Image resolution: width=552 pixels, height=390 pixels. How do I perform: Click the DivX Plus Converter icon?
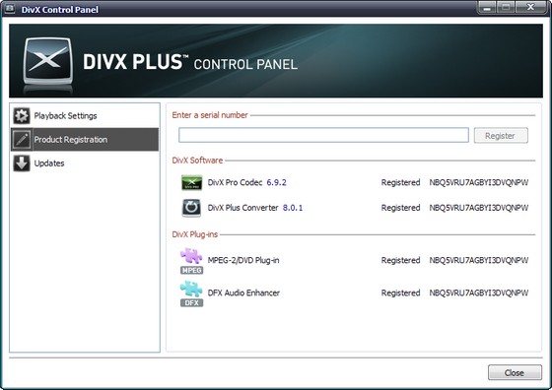coord(191,208)
